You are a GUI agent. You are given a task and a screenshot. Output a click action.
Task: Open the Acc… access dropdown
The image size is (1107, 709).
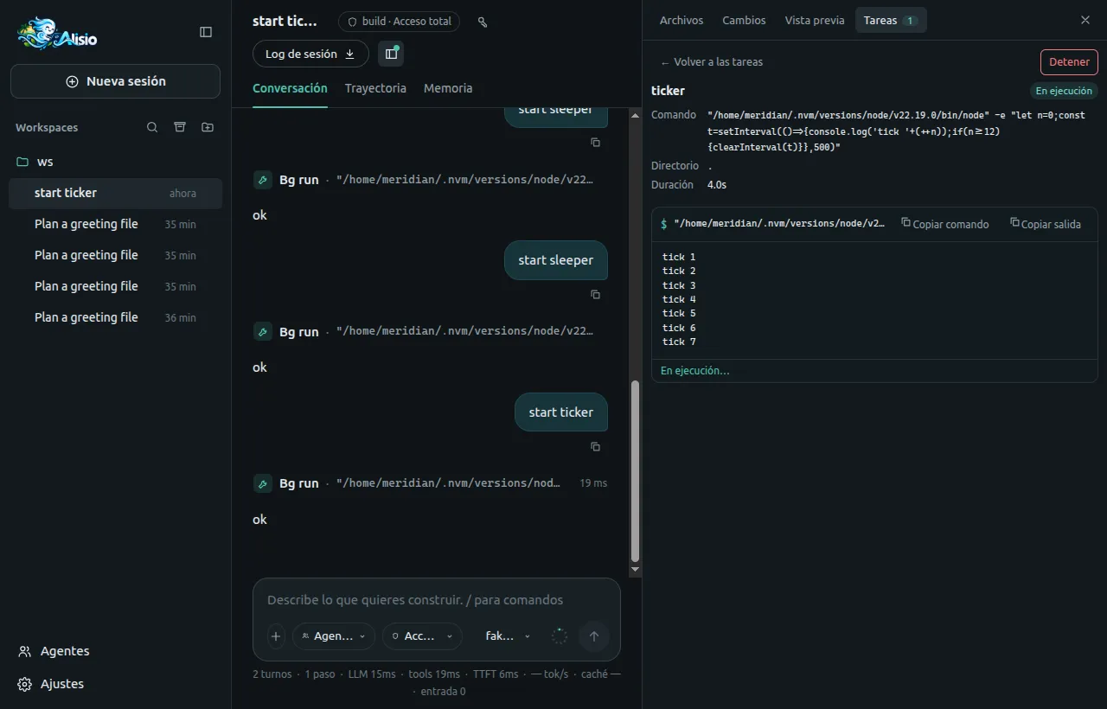pos(422,636)
